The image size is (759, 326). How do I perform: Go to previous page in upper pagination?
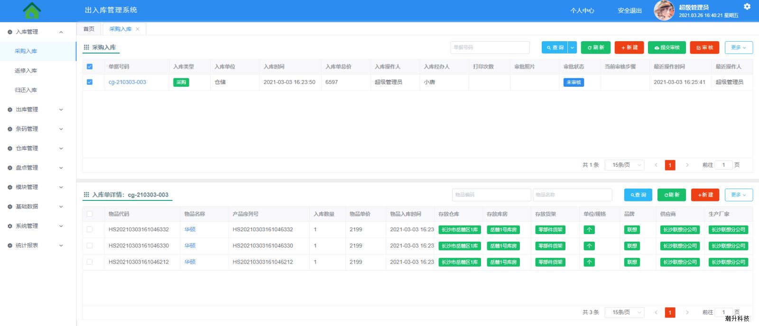[x=656, y=165]
